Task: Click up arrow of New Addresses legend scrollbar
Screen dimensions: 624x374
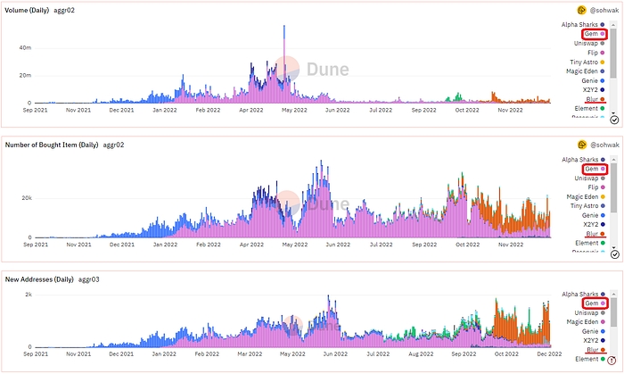Action: [614, 294]
